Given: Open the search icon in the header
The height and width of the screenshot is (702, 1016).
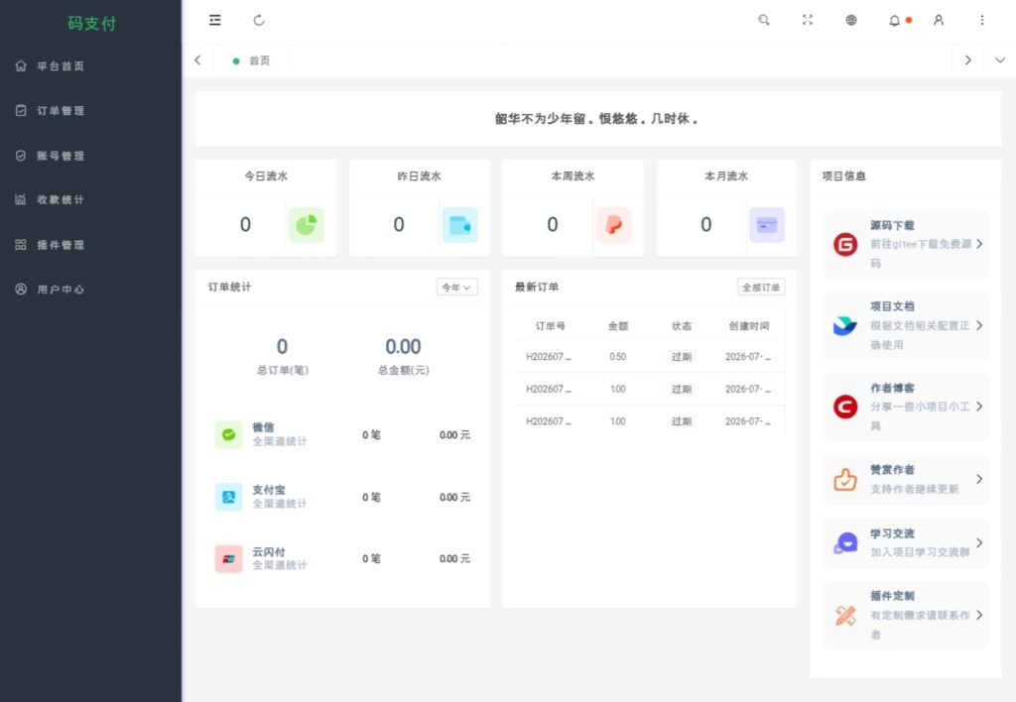Looking at the screenshot, I should tap(764, 20).
